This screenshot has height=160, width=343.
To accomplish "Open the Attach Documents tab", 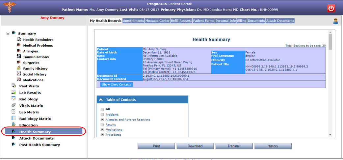I will (x=280, y=20).
